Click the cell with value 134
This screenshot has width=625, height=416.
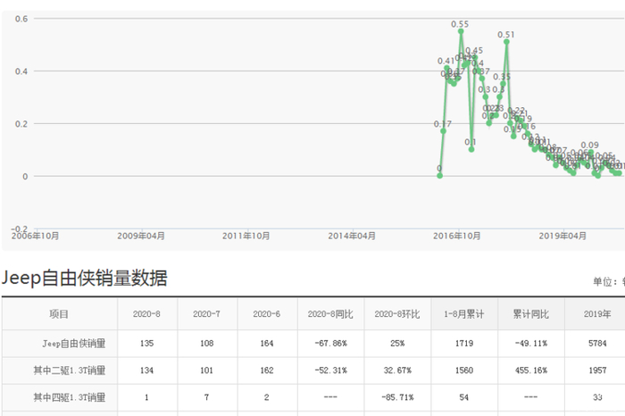click(x=146, y=370)
